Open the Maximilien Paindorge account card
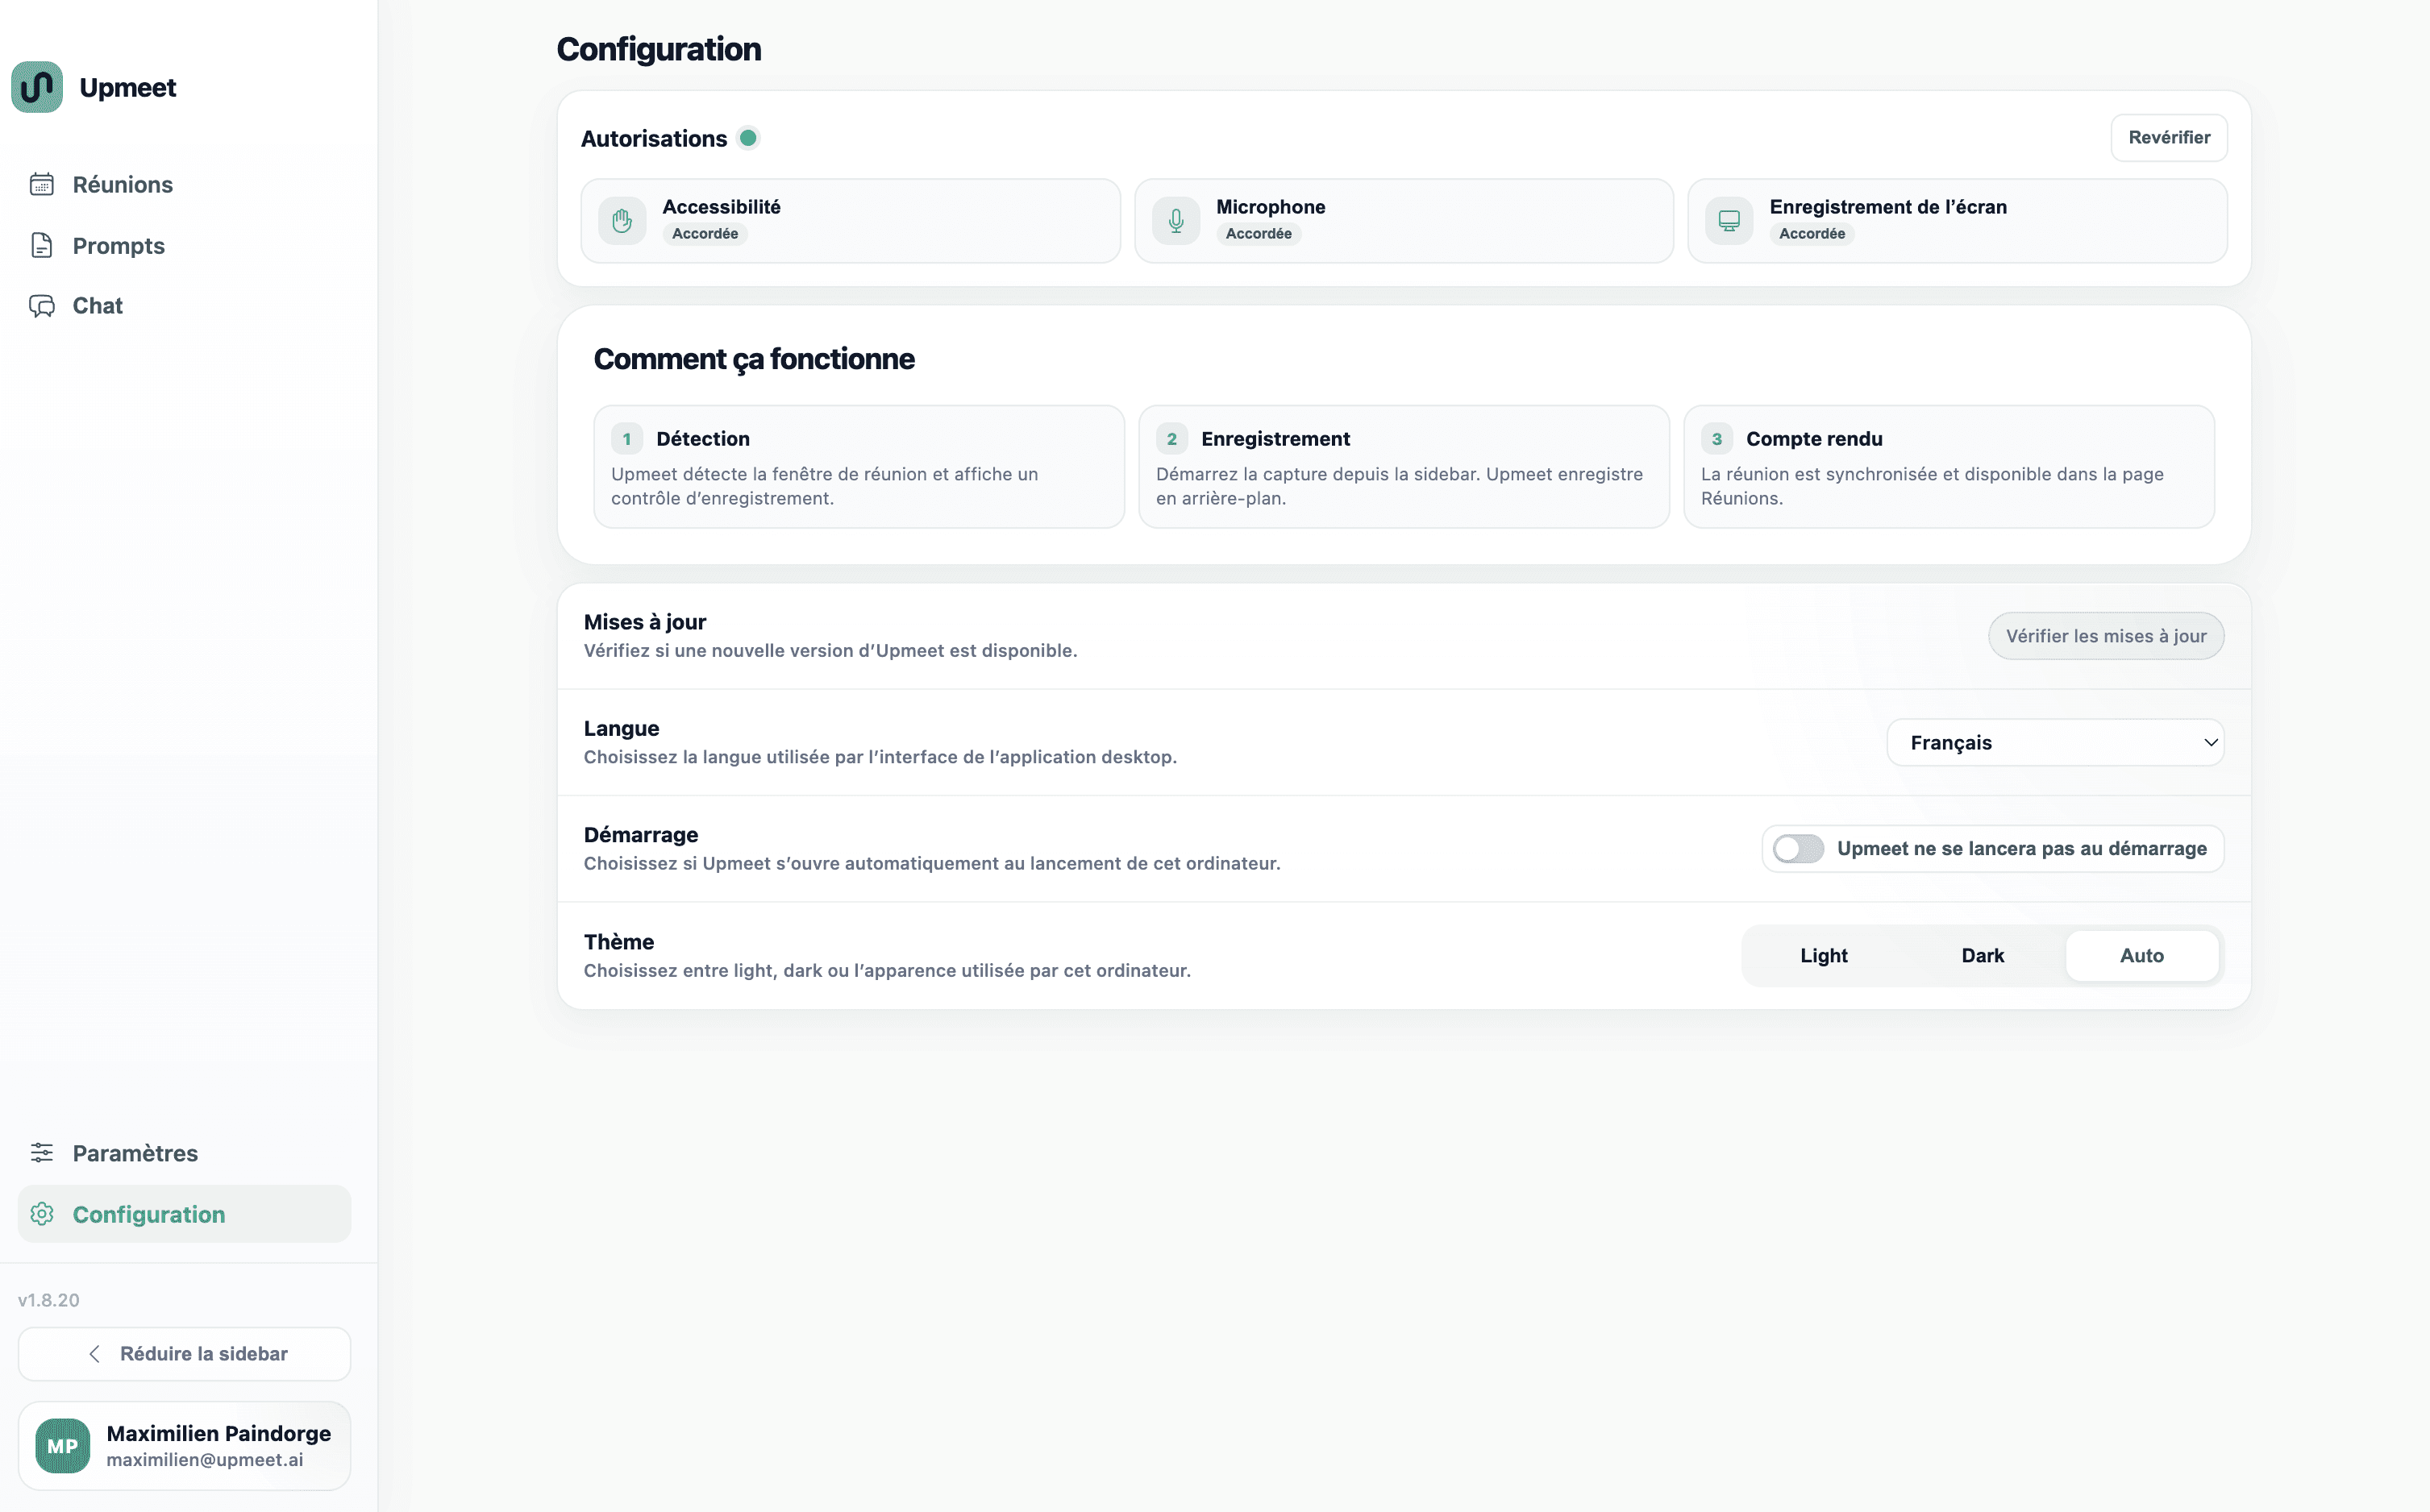This screenshot has height=1512, width=2430. click(184, 1446)
